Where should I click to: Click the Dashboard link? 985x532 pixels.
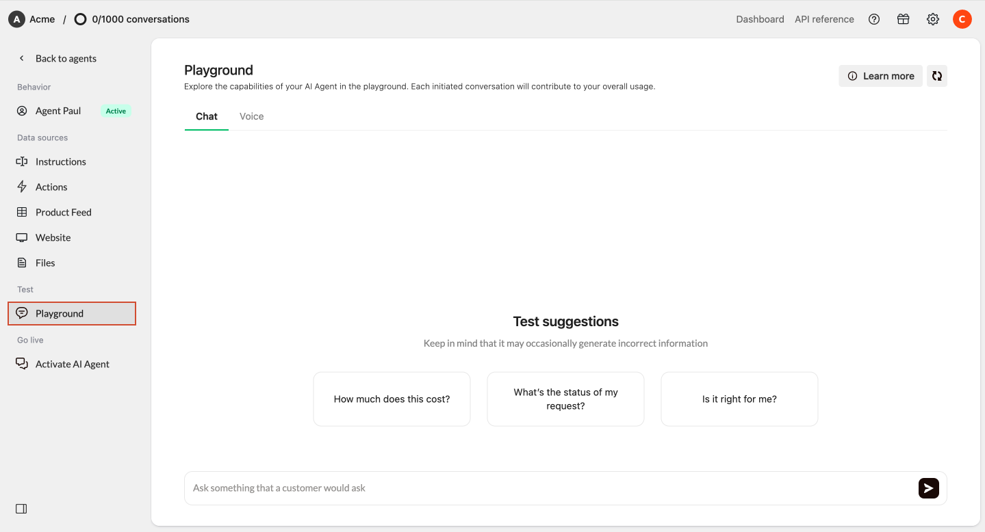click(x=760, y=19)
